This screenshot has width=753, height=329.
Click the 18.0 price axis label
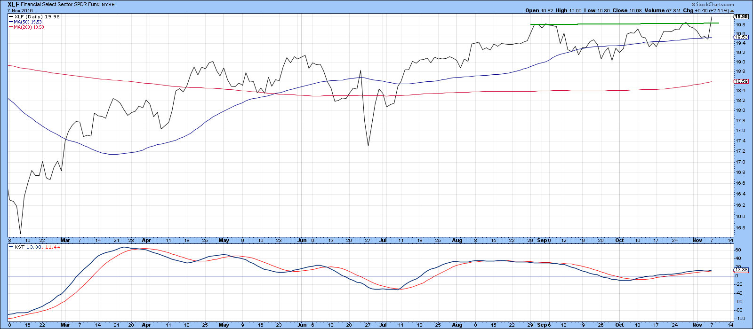740,110
